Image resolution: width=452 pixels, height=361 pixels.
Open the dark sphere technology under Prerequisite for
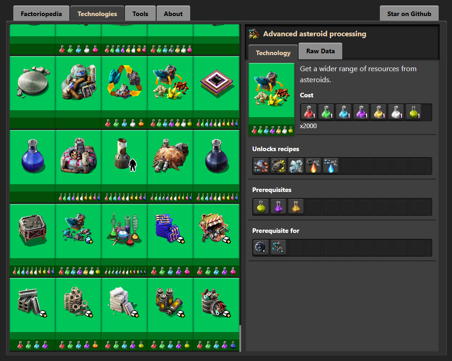pyautogui.click(x=261, y=248)
